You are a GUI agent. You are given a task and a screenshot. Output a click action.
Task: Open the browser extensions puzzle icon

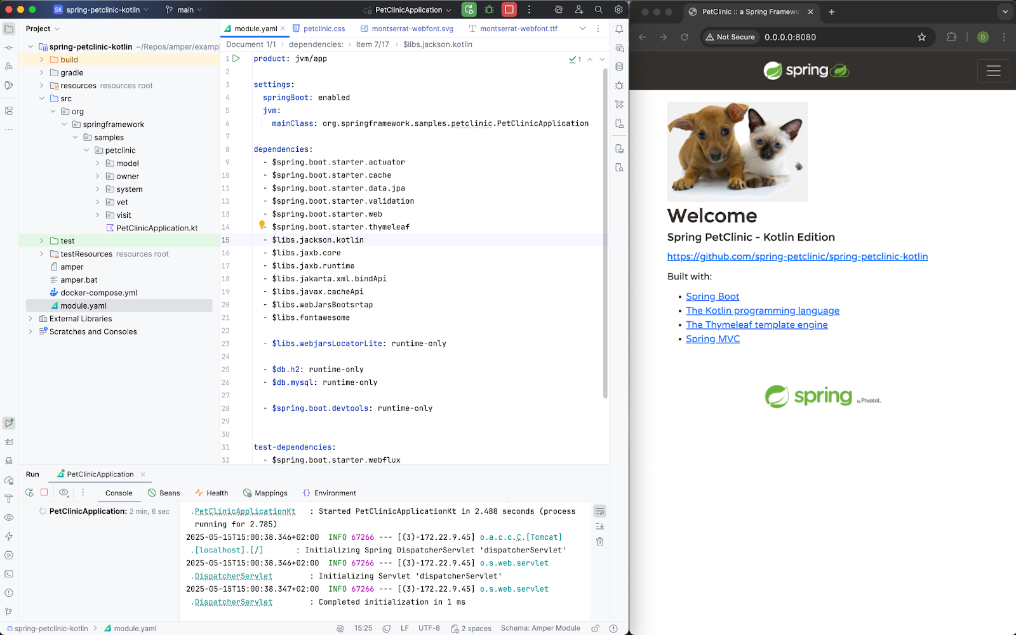coord(951,37)
